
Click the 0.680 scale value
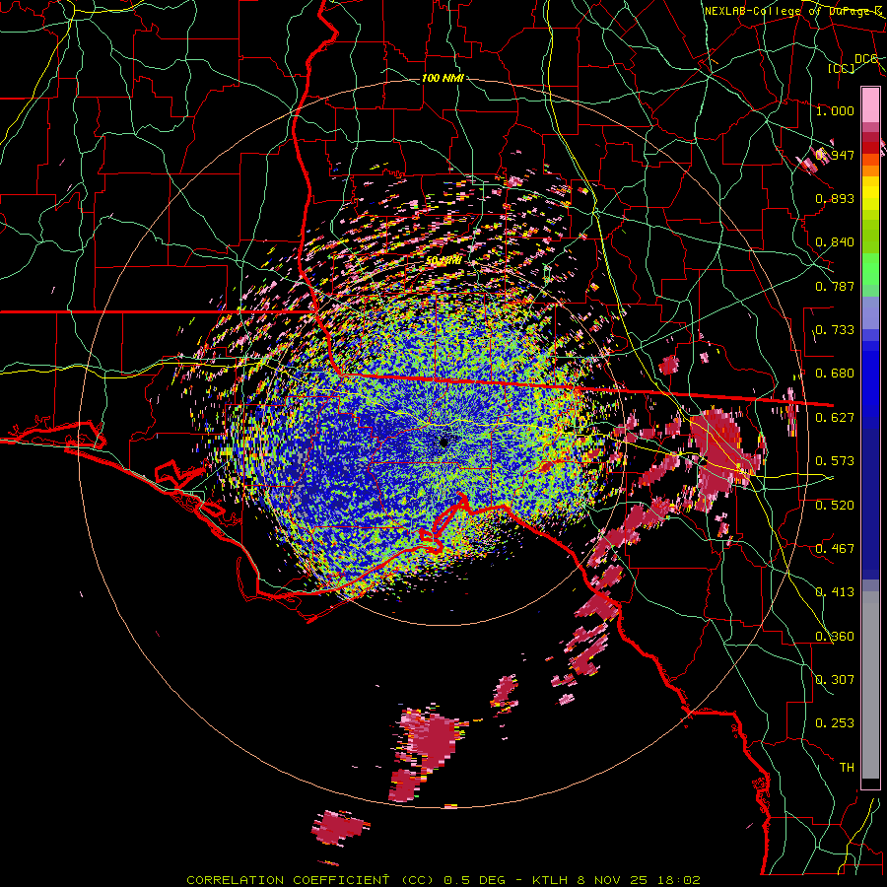[x=835, y=374]
